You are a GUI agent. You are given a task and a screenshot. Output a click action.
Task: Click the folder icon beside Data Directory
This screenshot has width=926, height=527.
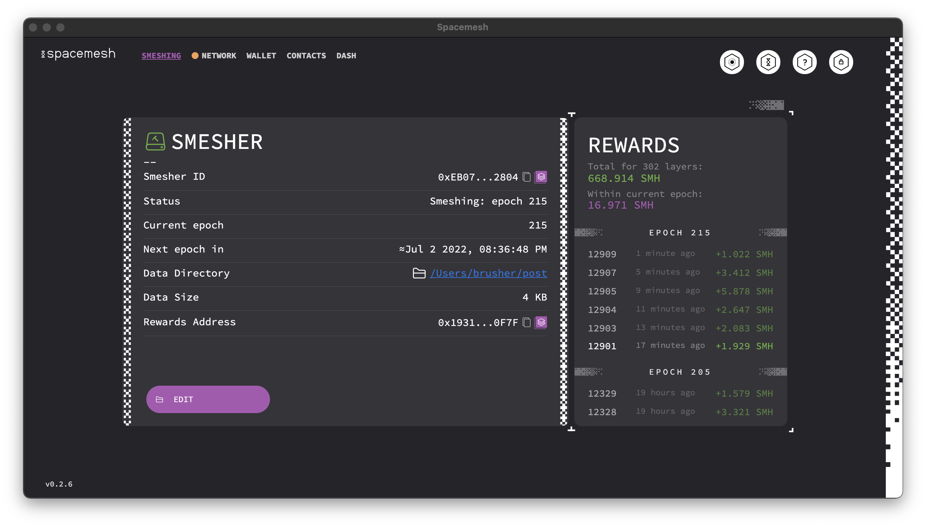(x=419, y=273)
